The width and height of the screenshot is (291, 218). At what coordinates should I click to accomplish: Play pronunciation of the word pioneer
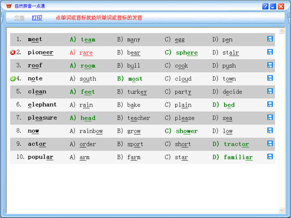point(40,52)
